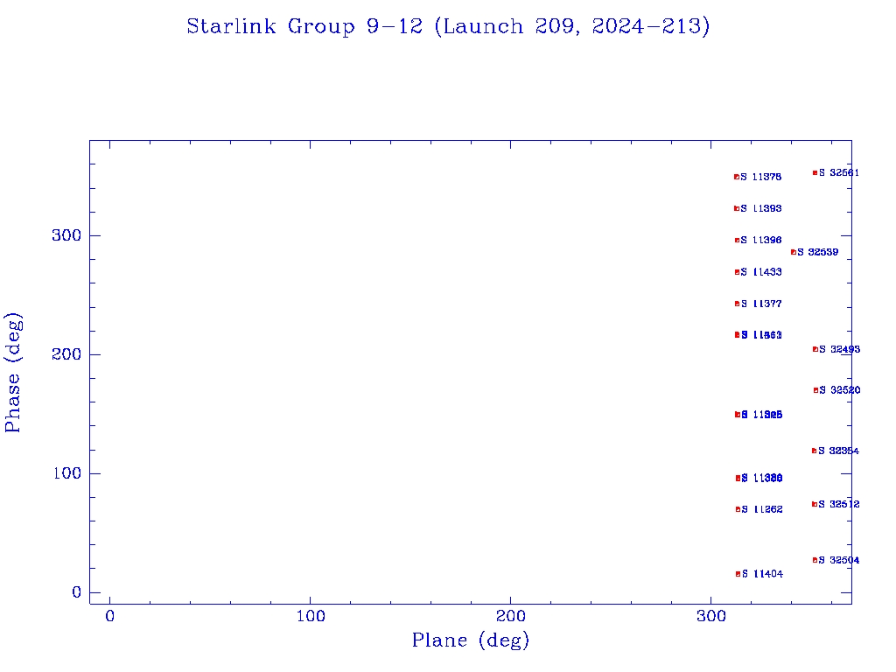This screenshot has width=896, height=672.
Task: Click the label 'S 11433'
Action: (x=760, y=272)
